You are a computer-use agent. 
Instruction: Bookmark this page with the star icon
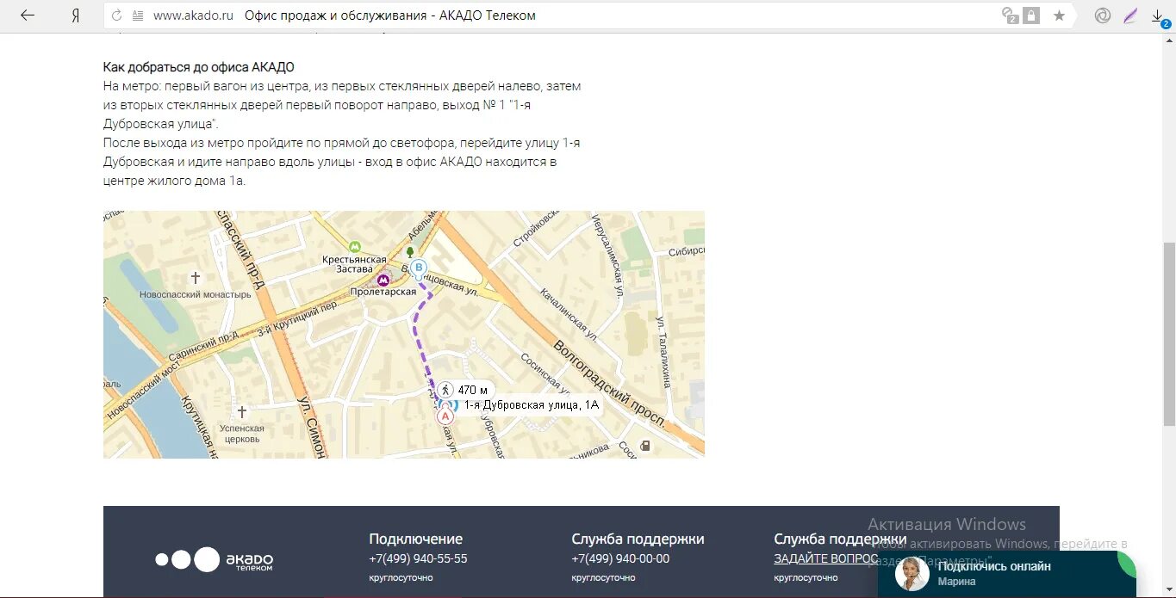click(1059, 15)
